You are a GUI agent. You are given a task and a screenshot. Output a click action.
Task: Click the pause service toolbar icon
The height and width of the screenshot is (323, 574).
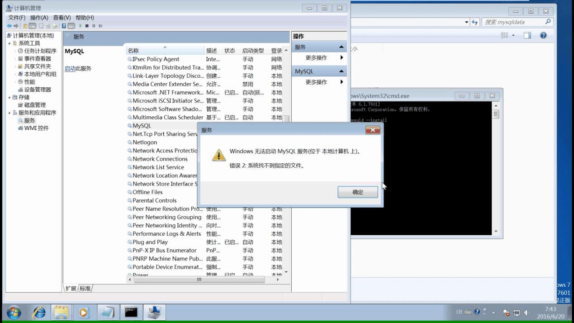click(93, 26)
